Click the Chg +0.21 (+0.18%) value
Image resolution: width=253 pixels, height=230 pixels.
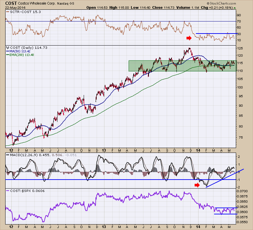[217, 7]
